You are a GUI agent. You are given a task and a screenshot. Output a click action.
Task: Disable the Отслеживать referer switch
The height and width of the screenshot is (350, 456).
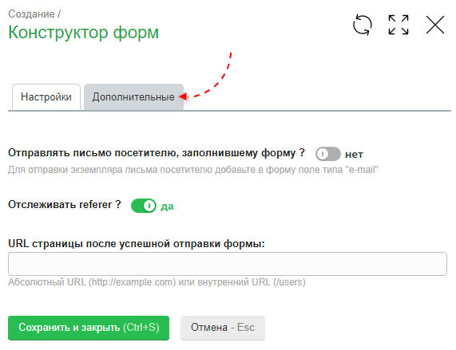click(144, 206)
